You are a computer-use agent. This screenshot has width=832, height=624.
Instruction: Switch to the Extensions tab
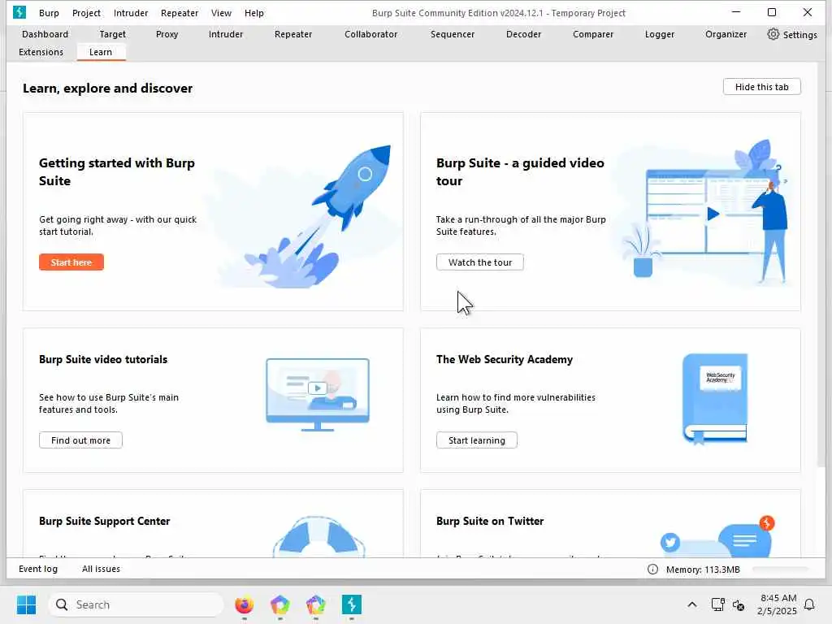41,52
